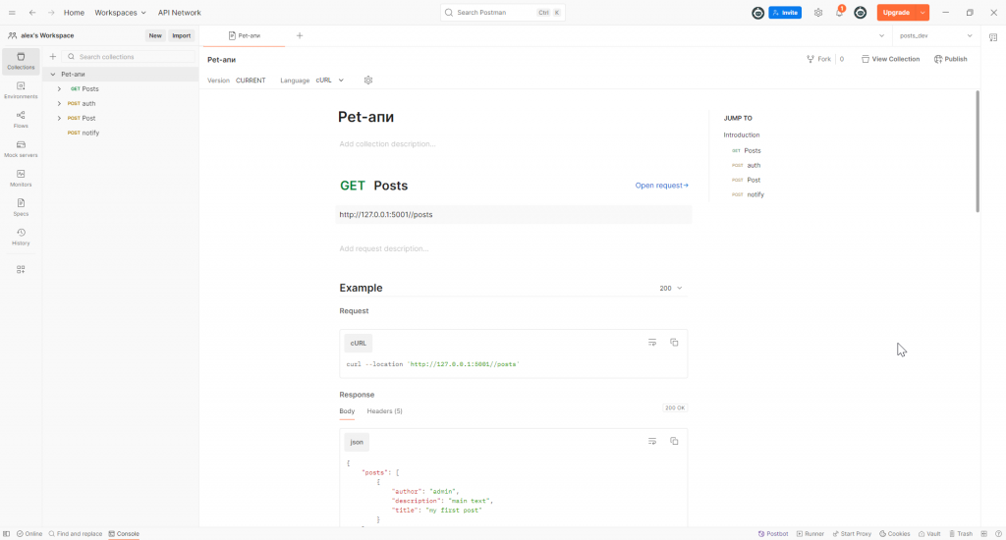Image resolution: width=1006 pixels, height=540 pixels.
Task: Open the History sidebar icon
Action: click(x=21, y=237)
